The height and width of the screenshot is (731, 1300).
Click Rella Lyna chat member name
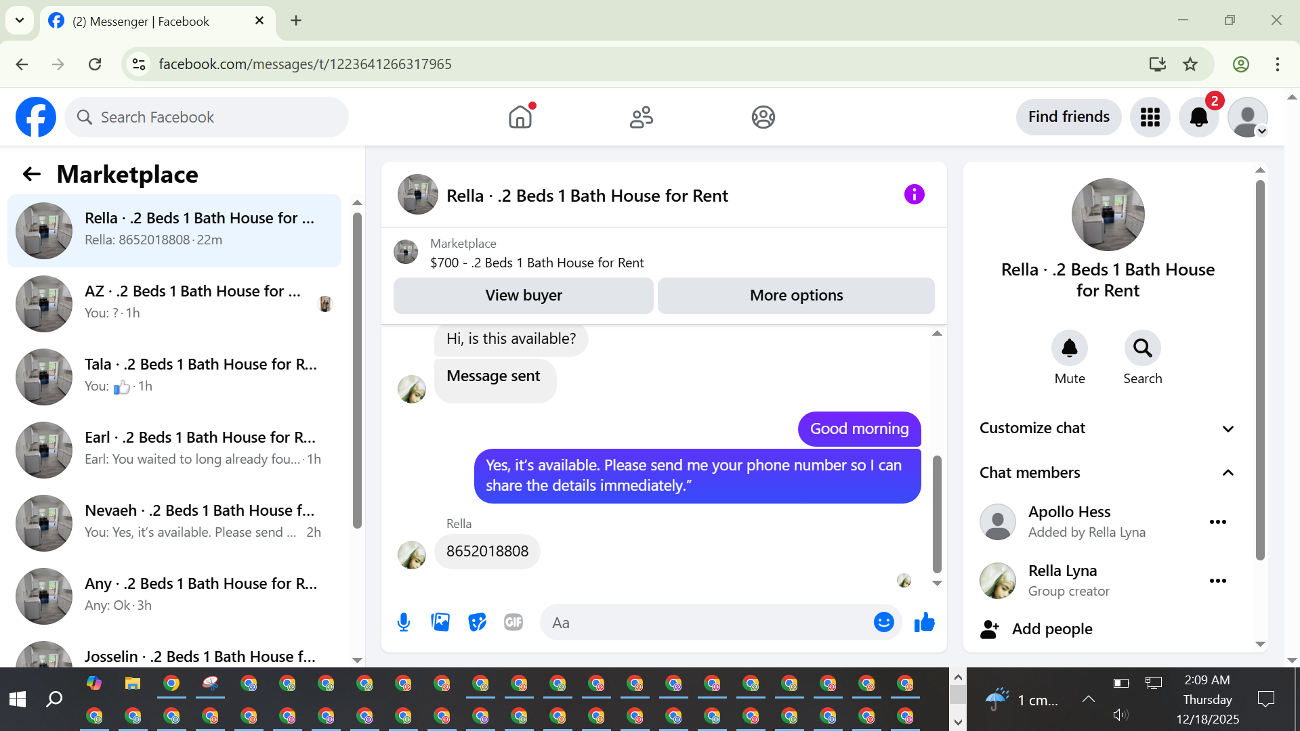pyautogui.click(x=1062, y=571)
